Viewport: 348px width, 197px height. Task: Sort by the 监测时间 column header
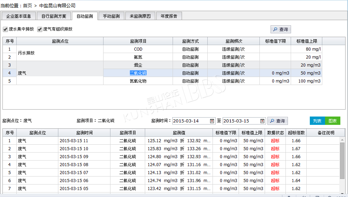tap(84, 133)
